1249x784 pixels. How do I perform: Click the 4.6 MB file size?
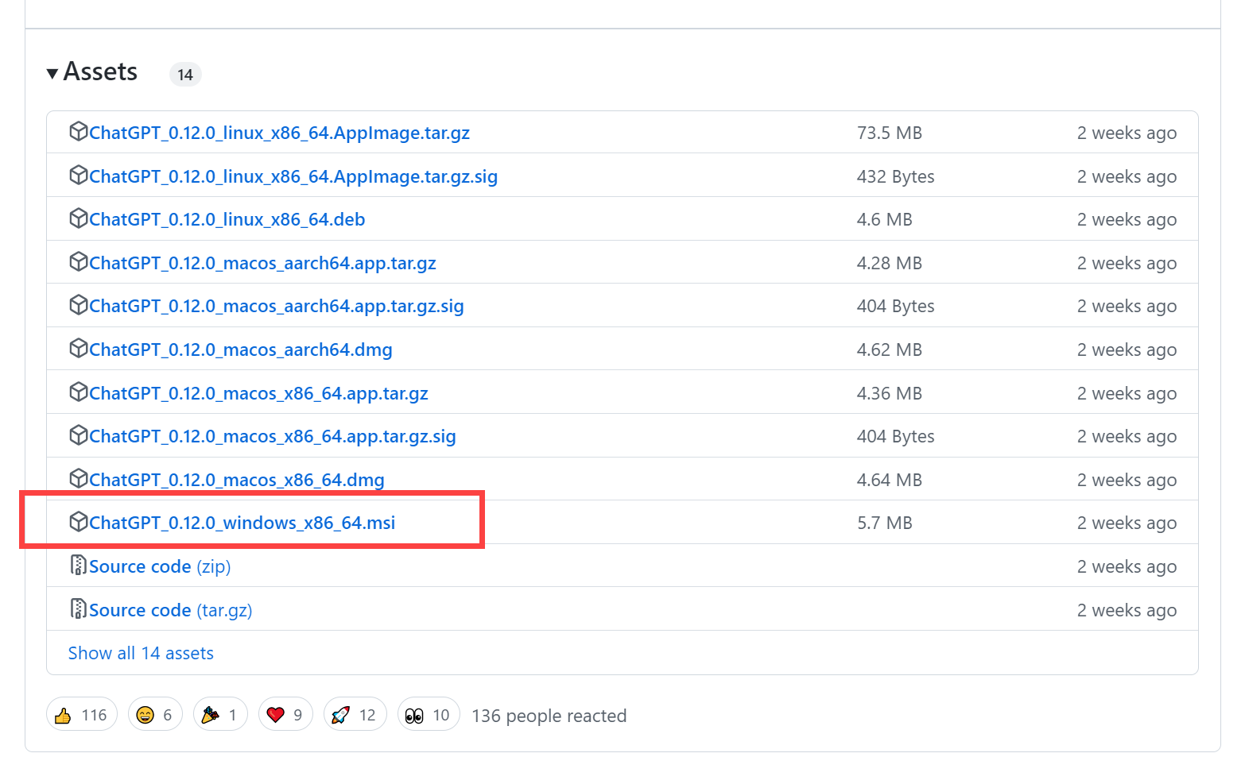coord(885,219)
